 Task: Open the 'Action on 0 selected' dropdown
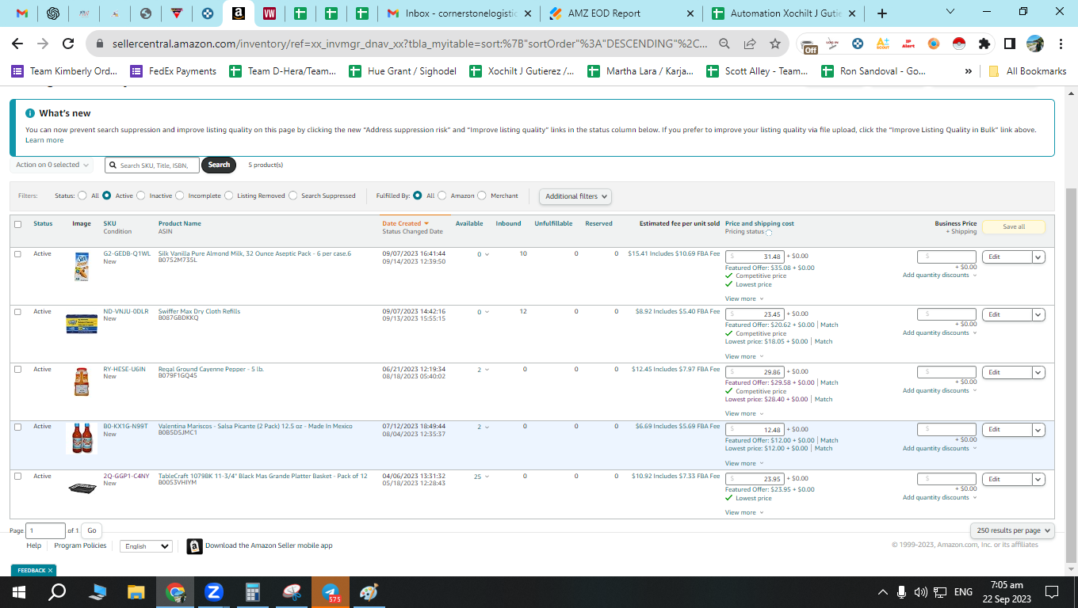tap(52, 165)
